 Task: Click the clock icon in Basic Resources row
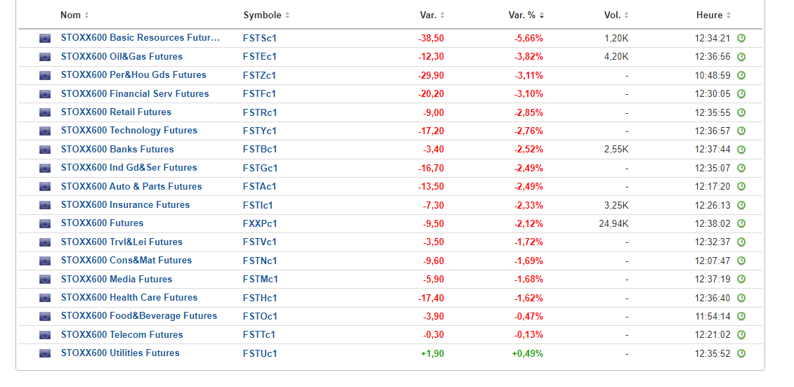[x=741, y=39]
